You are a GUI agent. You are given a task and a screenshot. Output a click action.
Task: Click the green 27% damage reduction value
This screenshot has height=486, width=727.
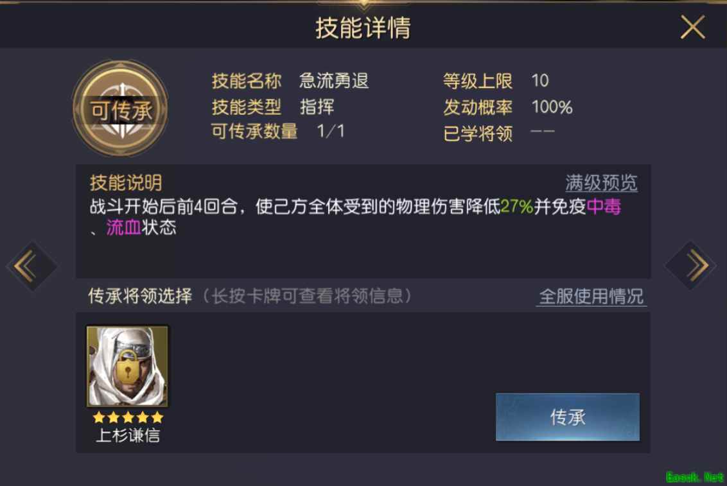click(517, 207)
